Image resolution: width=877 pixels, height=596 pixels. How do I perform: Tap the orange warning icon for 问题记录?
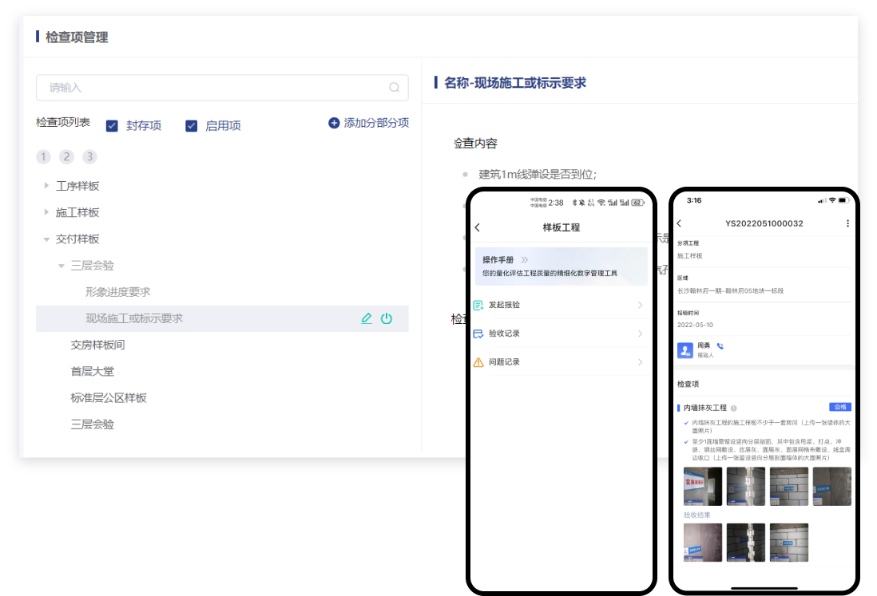(x=478, y=362)
